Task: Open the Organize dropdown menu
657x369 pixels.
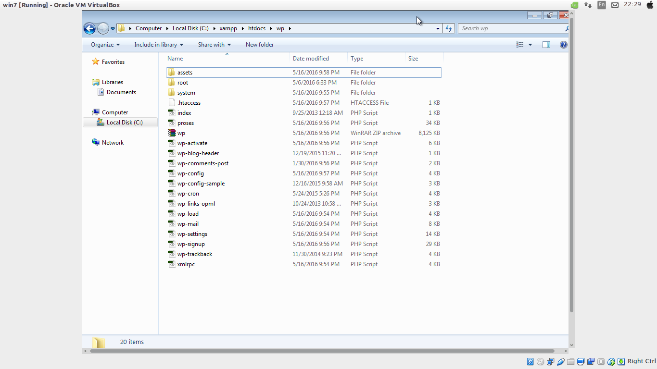Action: pyautogui.click(x=105, y=45)
